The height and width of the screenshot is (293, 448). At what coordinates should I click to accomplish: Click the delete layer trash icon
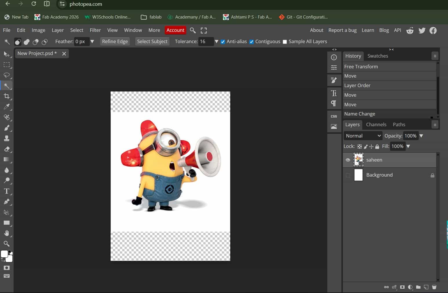[x=434, y=287]
